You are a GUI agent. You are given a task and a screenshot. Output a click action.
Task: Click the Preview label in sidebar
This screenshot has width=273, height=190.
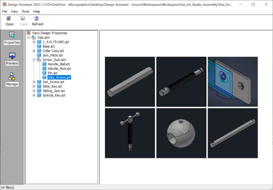pos(12,63)
